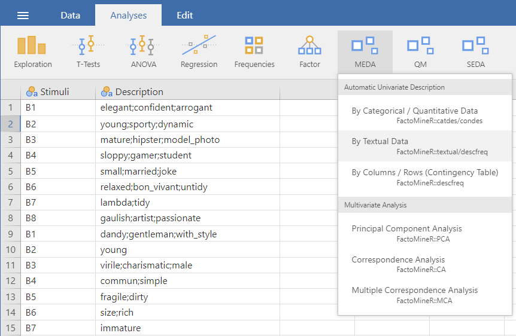Viewport: 516px width, 336px height.
Task: Click cell 'mature;hipster;model_photo'
Action: [187, 140]
